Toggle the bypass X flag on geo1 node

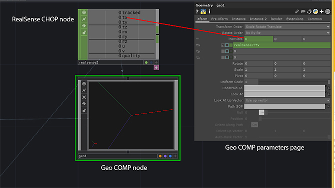[x=84, y=97]
